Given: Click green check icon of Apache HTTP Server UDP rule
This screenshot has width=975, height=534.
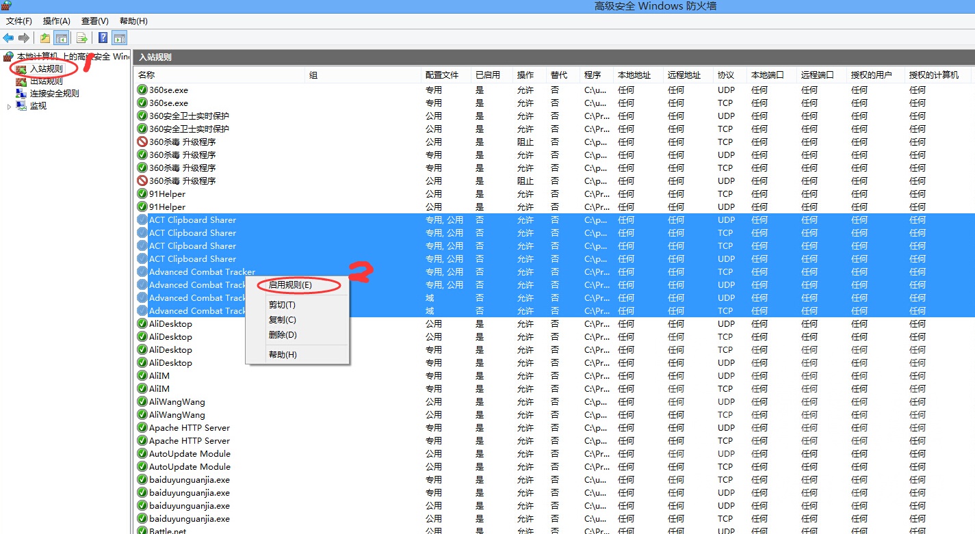Looking at the screenshot, I should tap(142, 427).
